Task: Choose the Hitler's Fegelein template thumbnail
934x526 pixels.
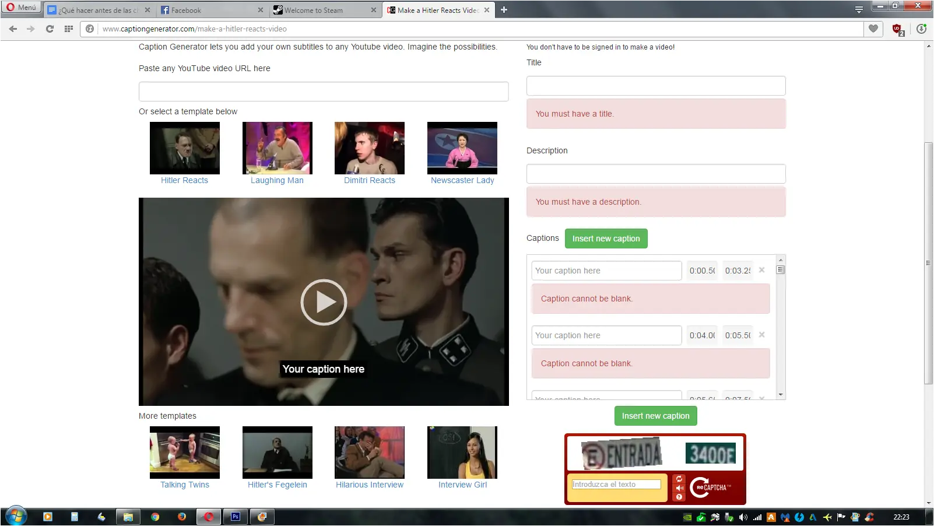Action: coord(278,453)
